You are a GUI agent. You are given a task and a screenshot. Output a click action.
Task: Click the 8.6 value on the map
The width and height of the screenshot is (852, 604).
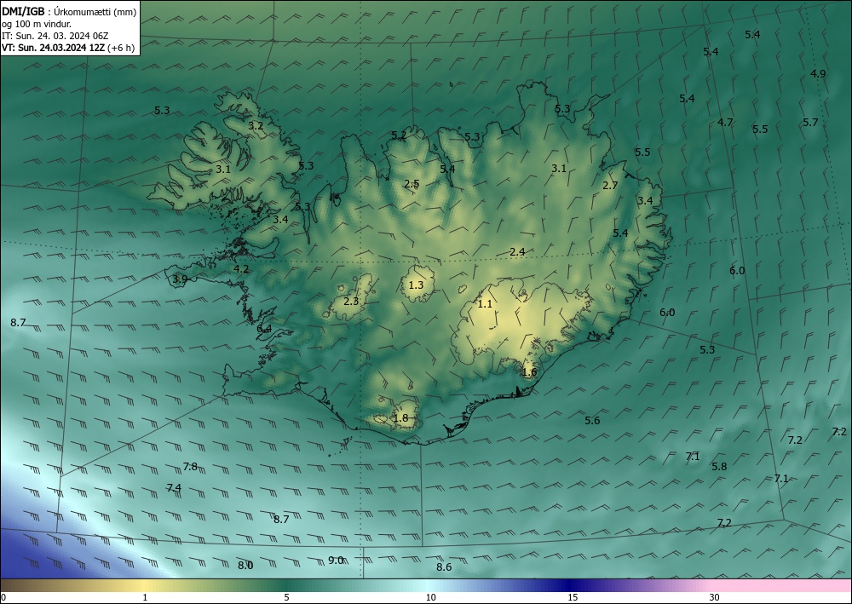(444, 567)
